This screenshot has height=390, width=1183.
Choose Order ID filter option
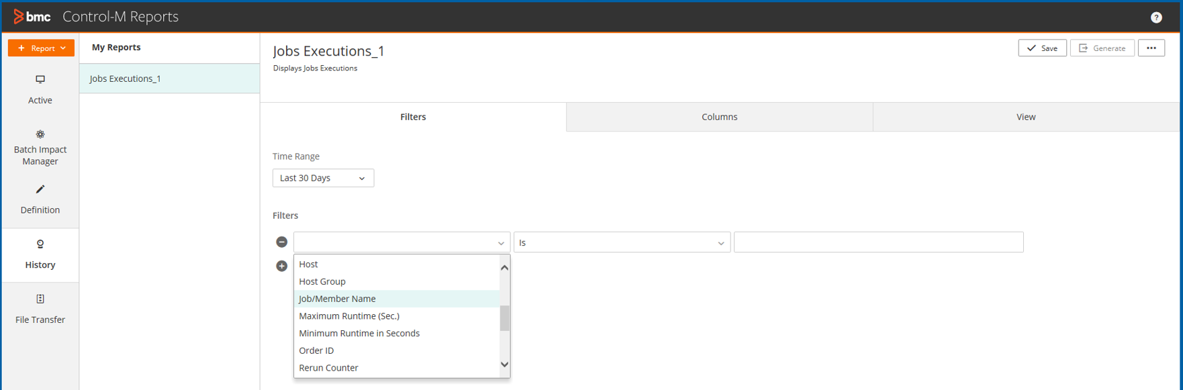point(316,350)
